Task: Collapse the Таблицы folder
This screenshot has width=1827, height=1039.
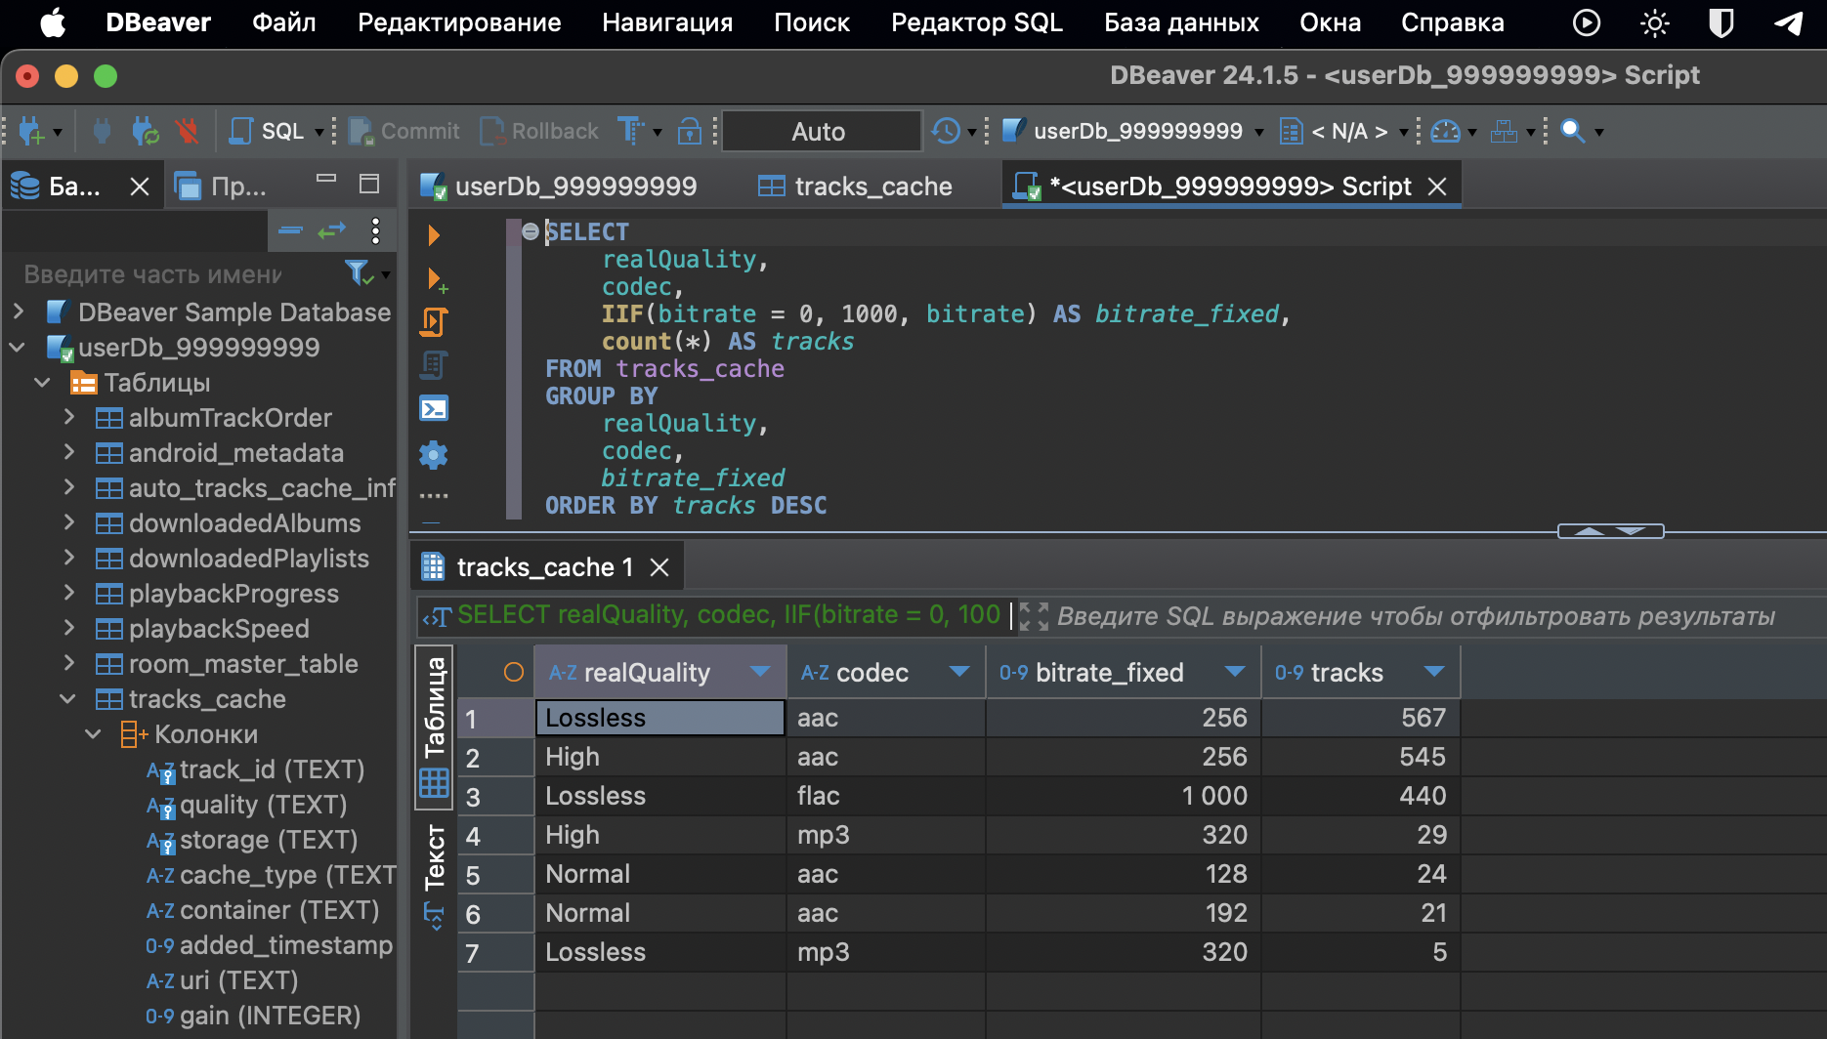Action: click(x=43, y=383)
